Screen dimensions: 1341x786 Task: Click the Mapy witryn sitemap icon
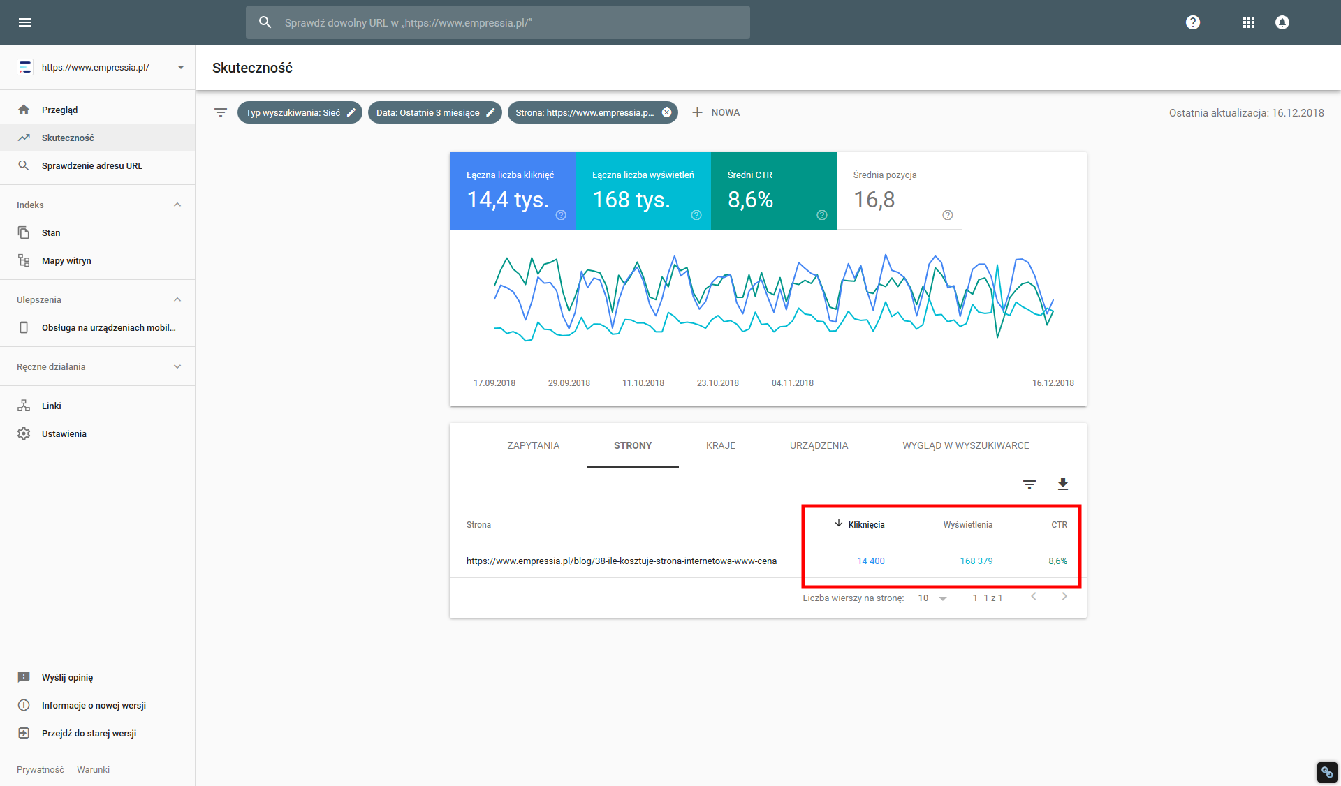pyautogui.click(x=24, y=260)
